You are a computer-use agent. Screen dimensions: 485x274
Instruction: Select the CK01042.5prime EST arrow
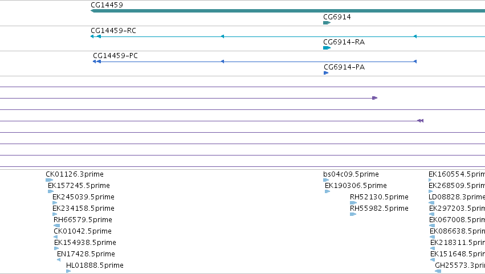[x=56, y=237]
